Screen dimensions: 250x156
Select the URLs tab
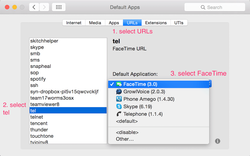(132, 23)
